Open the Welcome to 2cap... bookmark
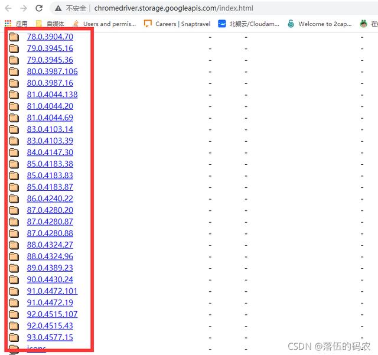This screenshot has width=378, height=355. coord(320,24)
